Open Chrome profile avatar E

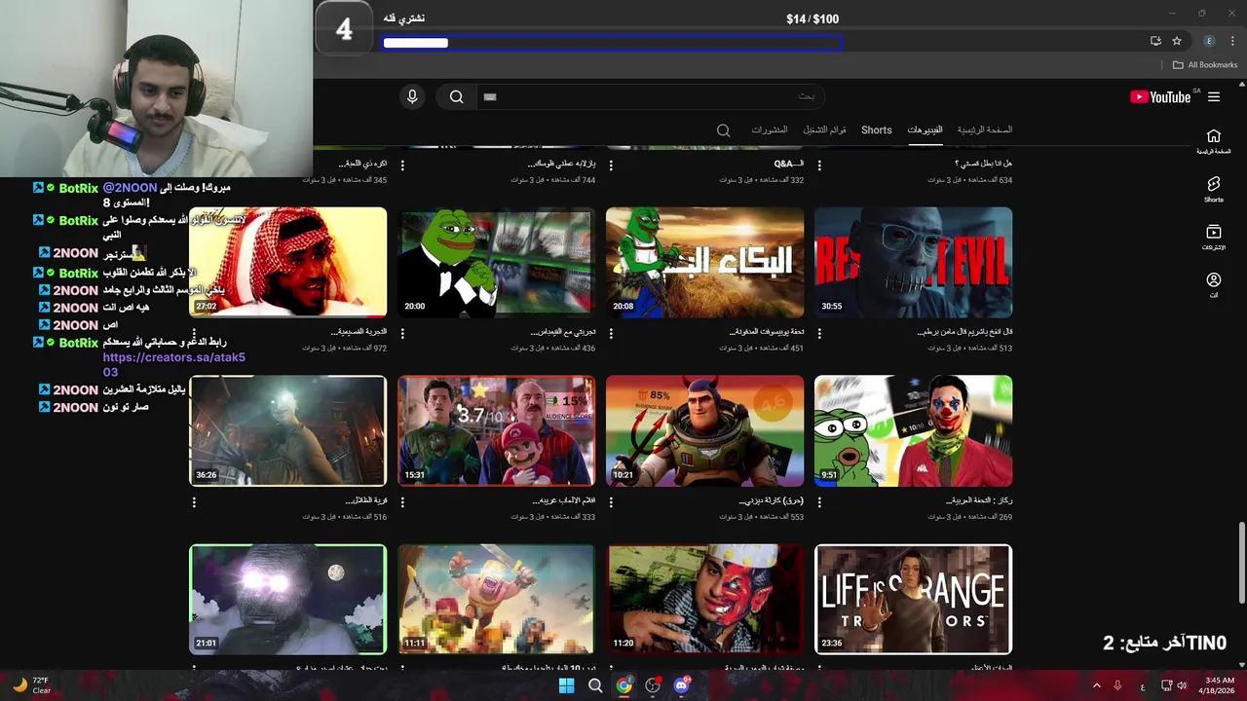coord(1209,41)
